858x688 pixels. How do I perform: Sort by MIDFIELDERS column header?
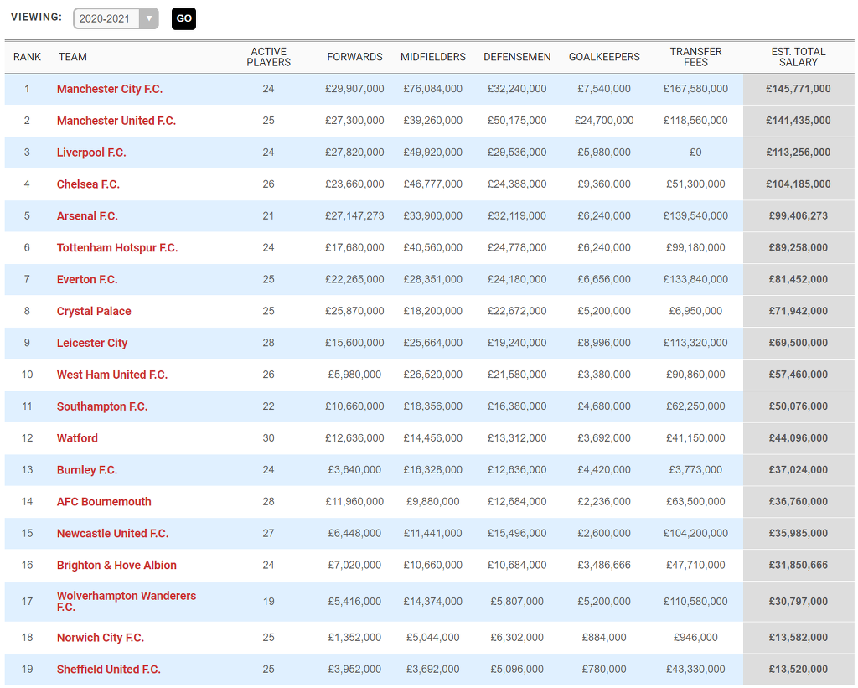tap(433, 57)
